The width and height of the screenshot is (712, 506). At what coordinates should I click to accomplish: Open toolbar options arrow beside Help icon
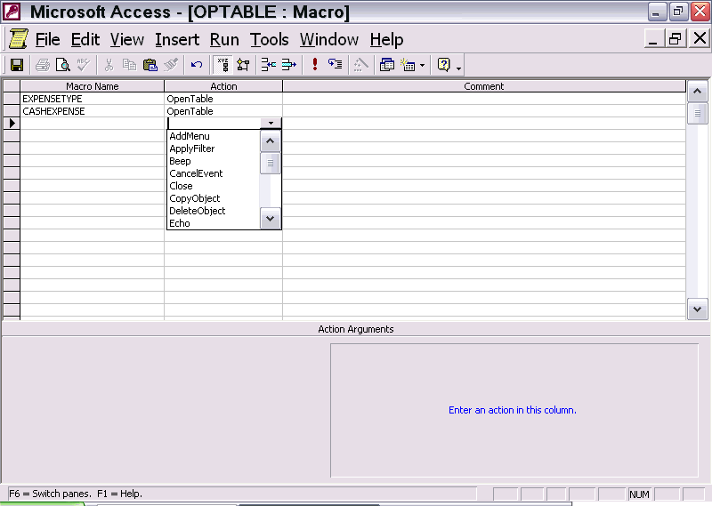point(458,68)
